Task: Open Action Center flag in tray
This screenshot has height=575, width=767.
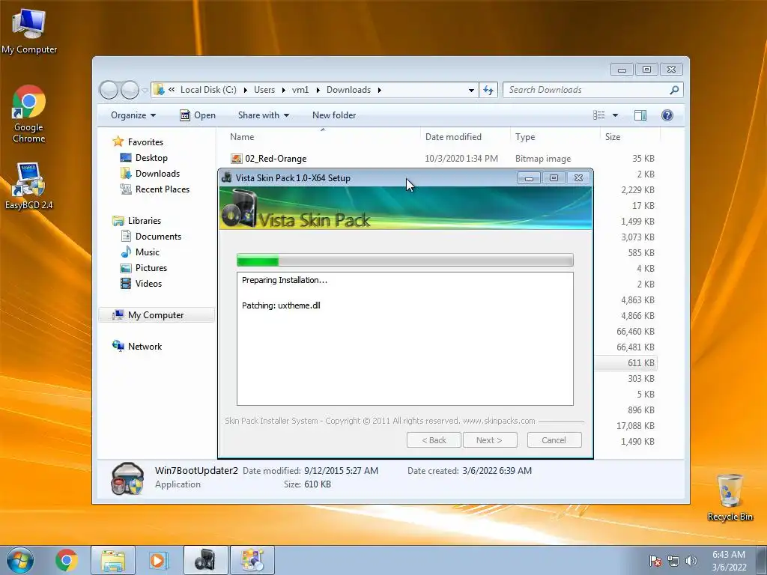Action: tap(655, 561)
